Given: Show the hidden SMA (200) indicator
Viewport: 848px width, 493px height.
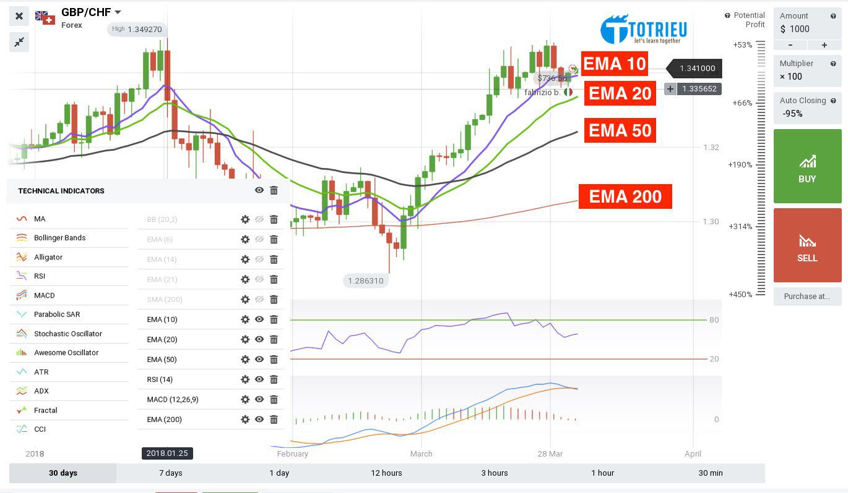Looking at the screenshot, I should (x=259, y=300).
